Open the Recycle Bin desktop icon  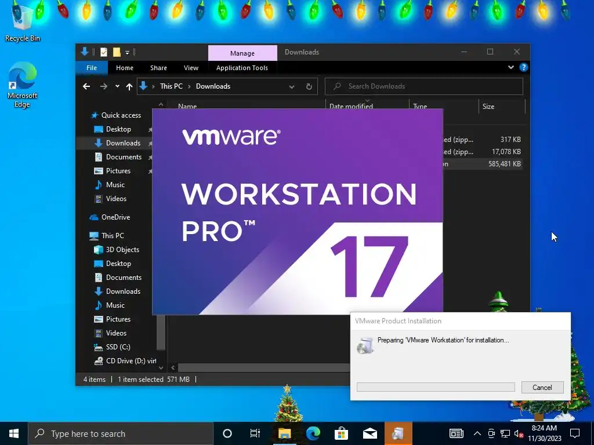click(23, 22)
